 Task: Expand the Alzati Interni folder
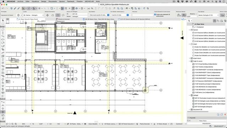pyautogui.click(x=189, y=58)
